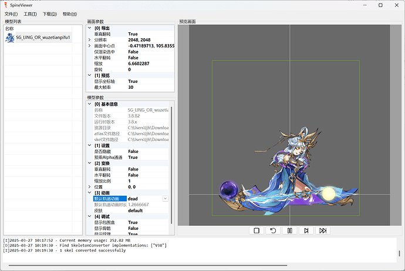This screenshot has width=405, height=271.
Task: Maximize the SpineViewer window
Action: point(380,5)
